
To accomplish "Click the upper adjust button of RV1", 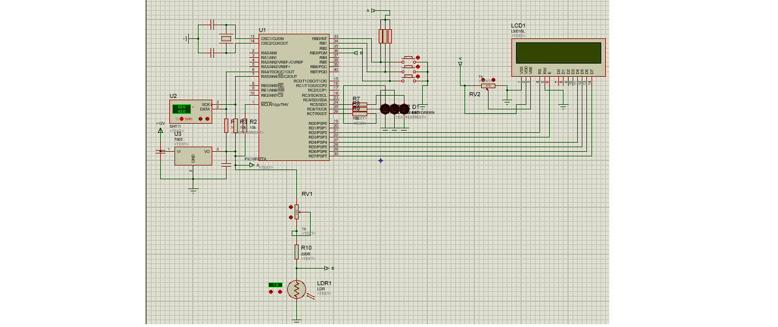I will [x=291, y=207].
